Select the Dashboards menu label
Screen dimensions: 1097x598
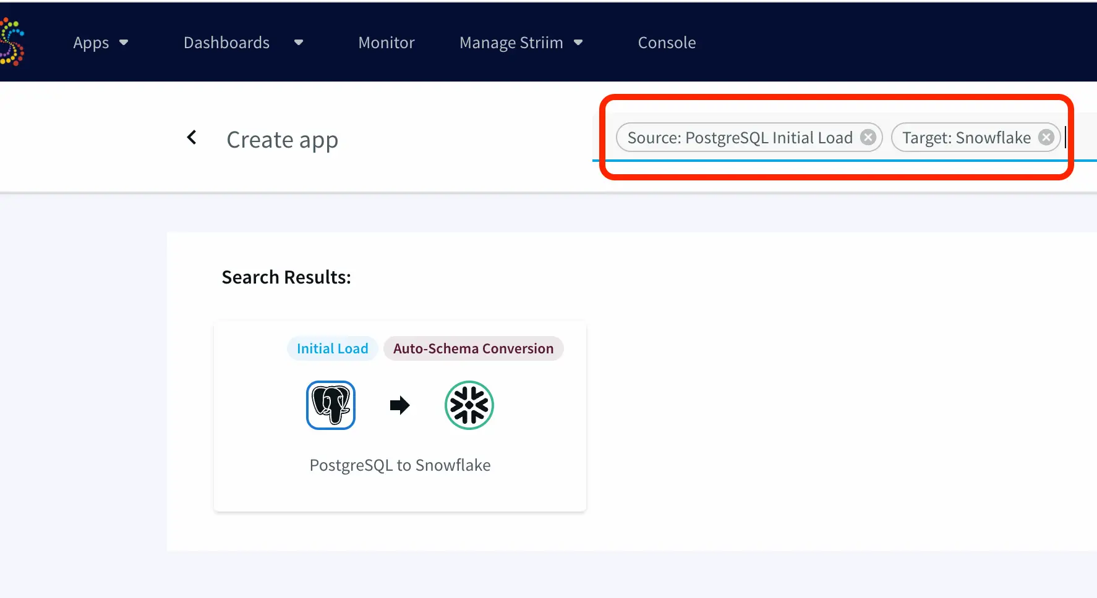point(226,43)
